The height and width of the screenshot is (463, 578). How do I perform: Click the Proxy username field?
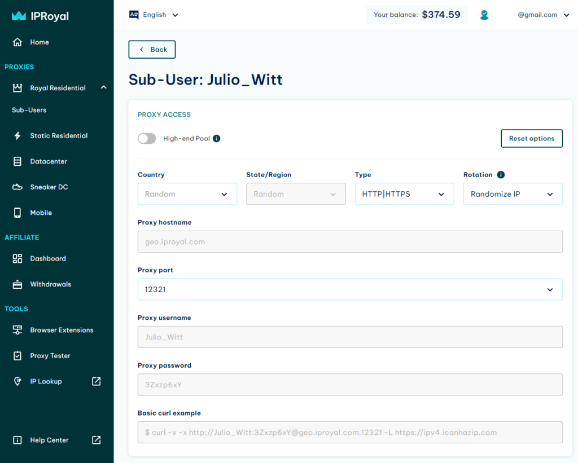350,337
